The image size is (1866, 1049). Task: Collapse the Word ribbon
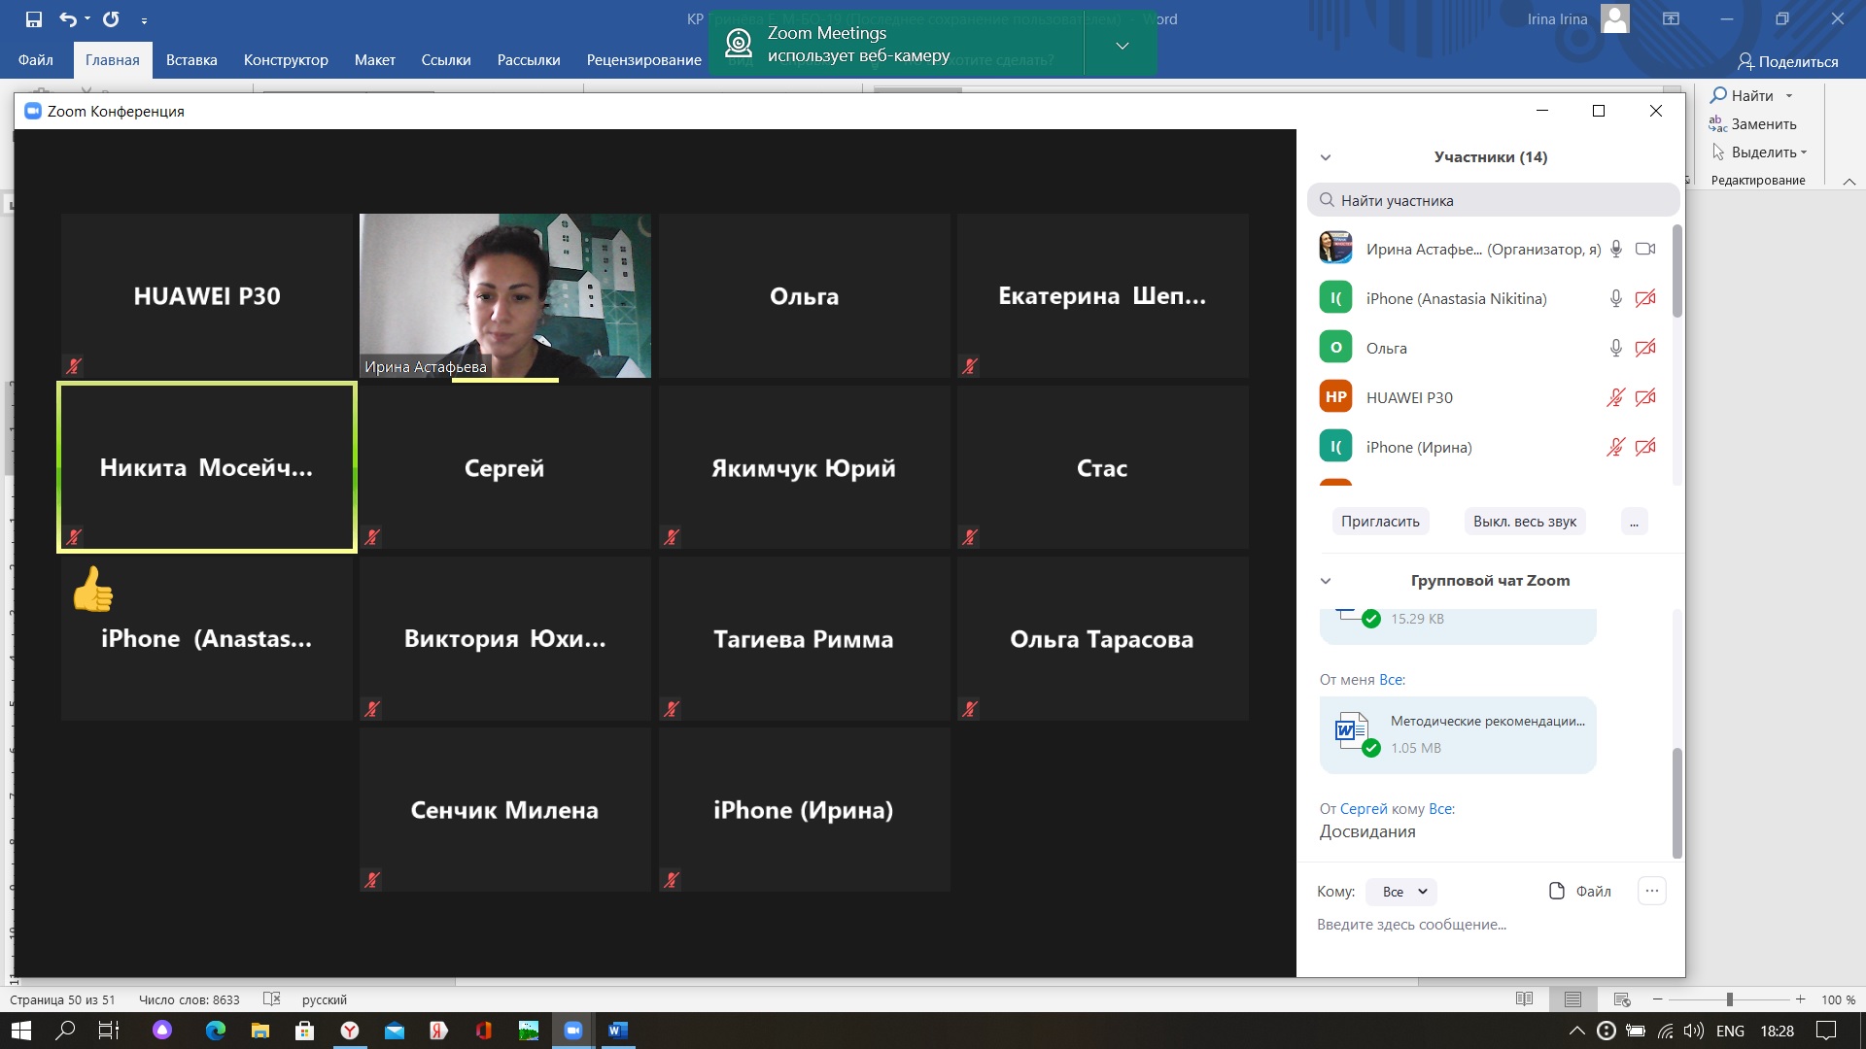click(x=1849, y=181)
